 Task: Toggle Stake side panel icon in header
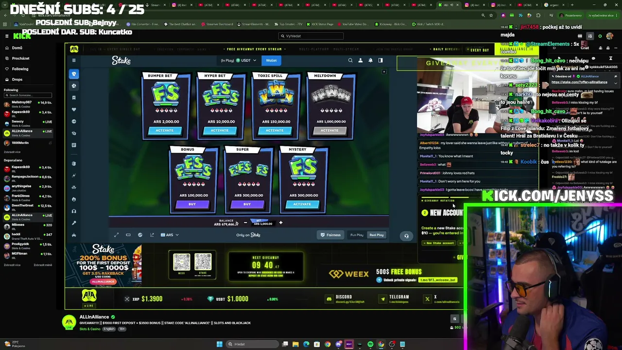coord(380,60)
